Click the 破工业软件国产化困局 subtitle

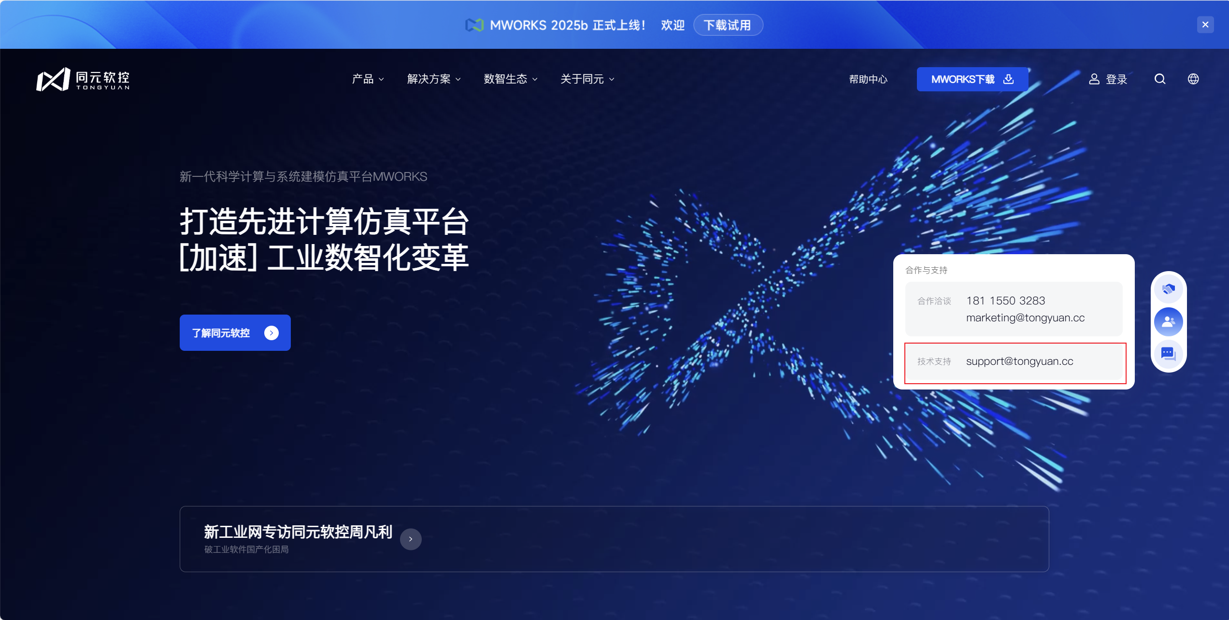[246, 549]
